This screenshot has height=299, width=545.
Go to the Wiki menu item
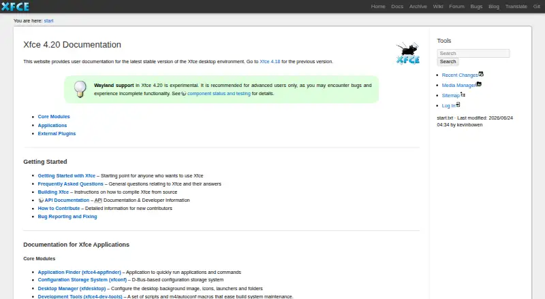[438, 7]
